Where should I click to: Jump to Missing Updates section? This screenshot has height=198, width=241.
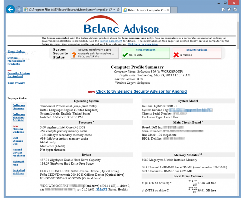coord(18,131)
